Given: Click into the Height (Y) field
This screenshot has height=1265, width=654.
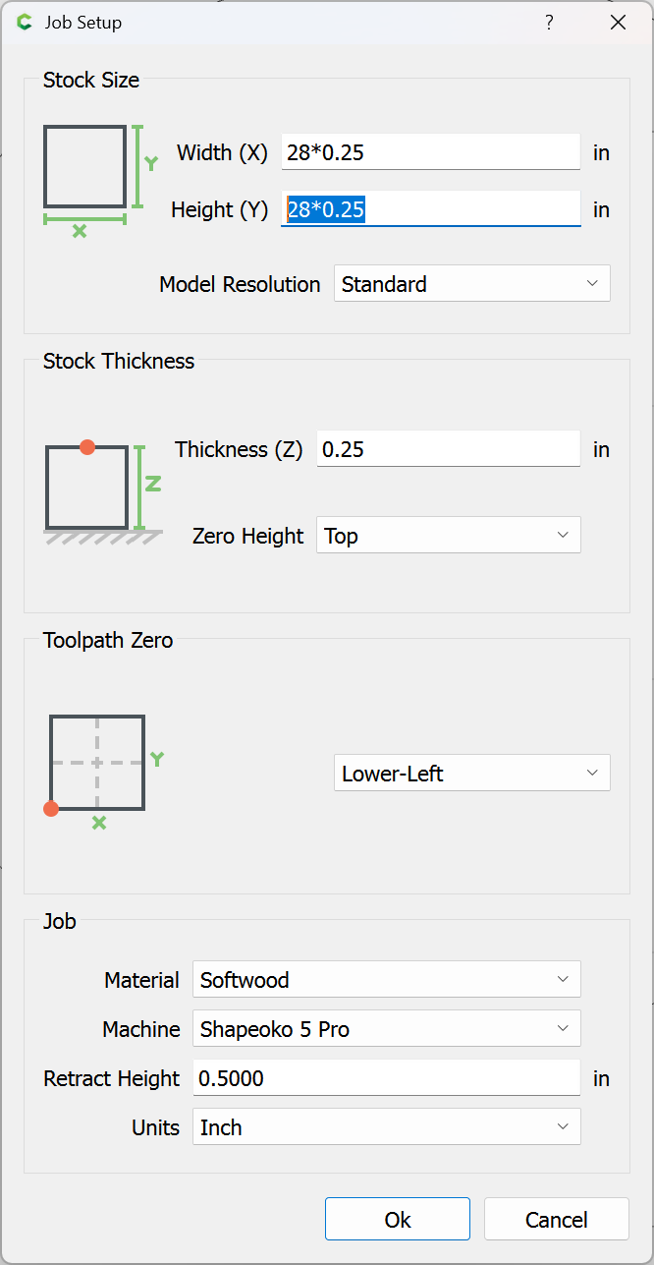Looking at the screenshot, I should point(431,209).
